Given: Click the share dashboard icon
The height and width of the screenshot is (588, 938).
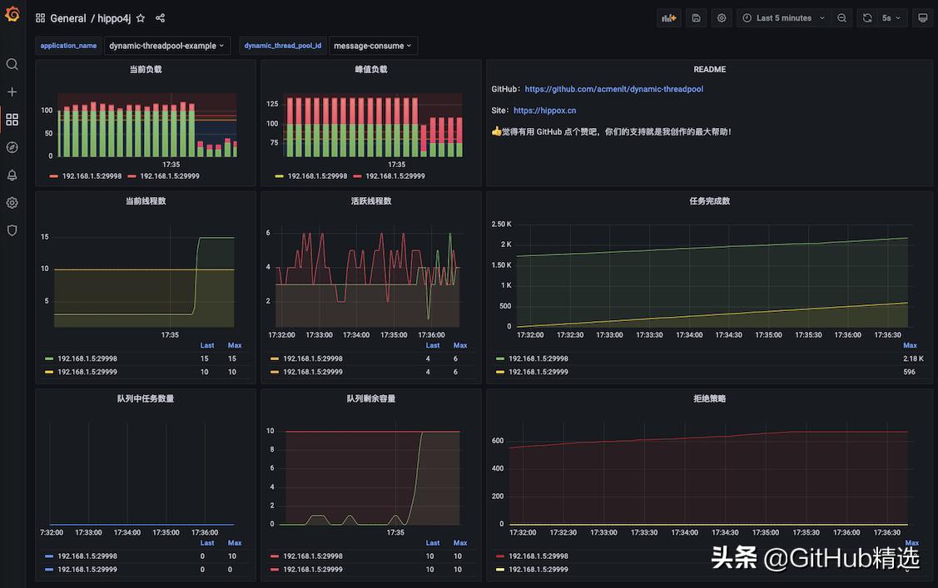Looking at the screenshot, I should (160, 18).
